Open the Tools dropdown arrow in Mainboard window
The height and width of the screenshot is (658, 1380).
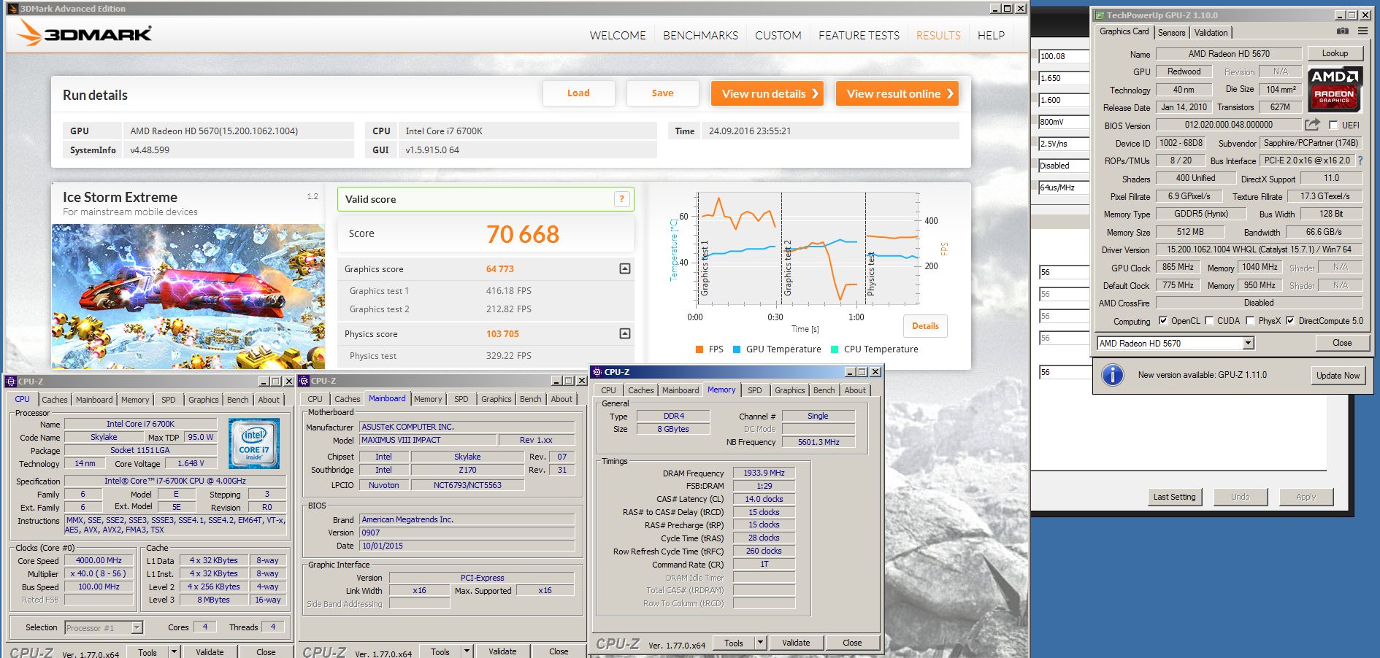[x=467, y=651]
